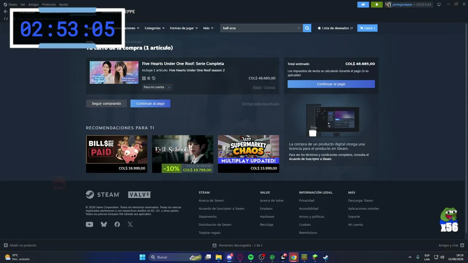Screen dimensions: 468x263
Task: Click the blue search magnifier button
Action: tap(307, 28)
